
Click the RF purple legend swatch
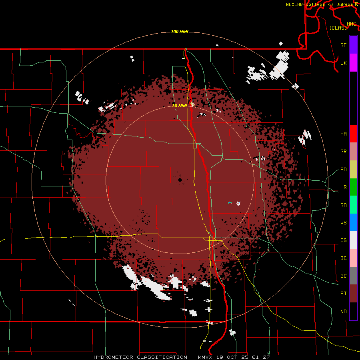pyautogui.click(x=353, y=45)
